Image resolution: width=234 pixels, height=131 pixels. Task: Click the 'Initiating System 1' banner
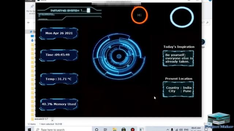click(x=69, y=14)
